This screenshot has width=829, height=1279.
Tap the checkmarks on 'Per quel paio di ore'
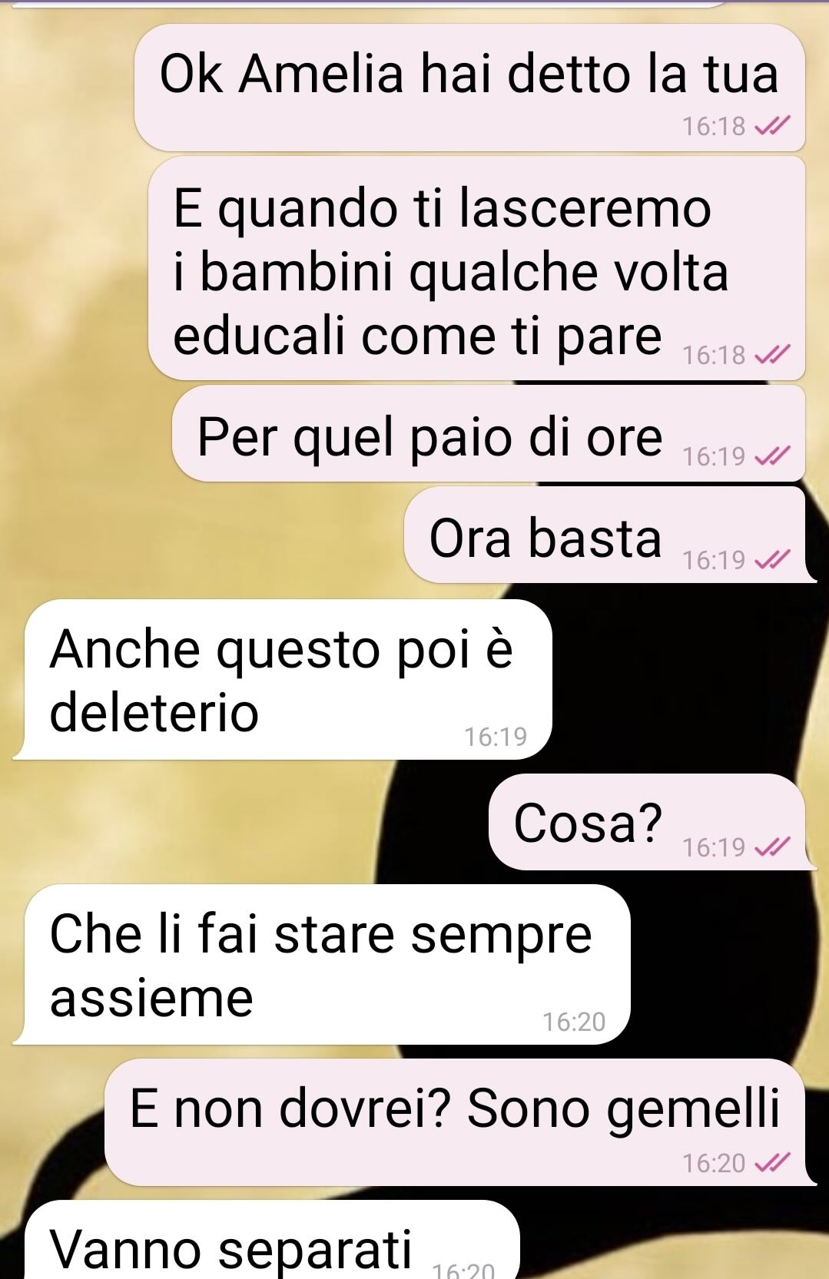771,456
